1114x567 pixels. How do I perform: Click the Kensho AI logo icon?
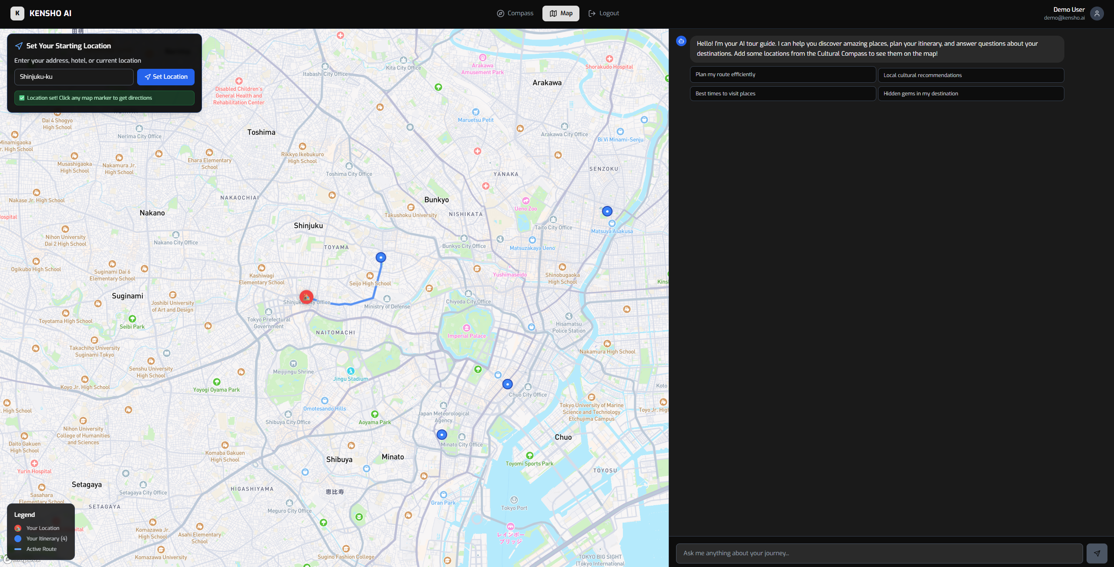point(17,13)
